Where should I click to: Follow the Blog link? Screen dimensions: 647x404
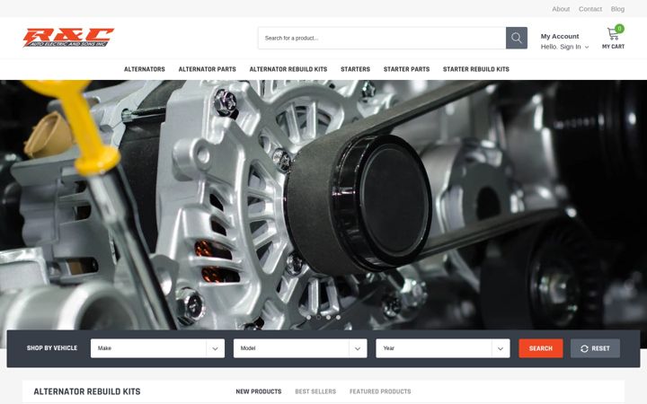[x=617, y=9]
